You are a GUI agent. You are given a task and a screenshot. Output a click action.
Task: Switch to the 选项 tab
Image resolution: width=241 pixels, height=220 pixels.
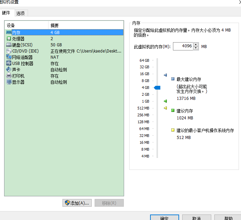[x=21, y=13]
